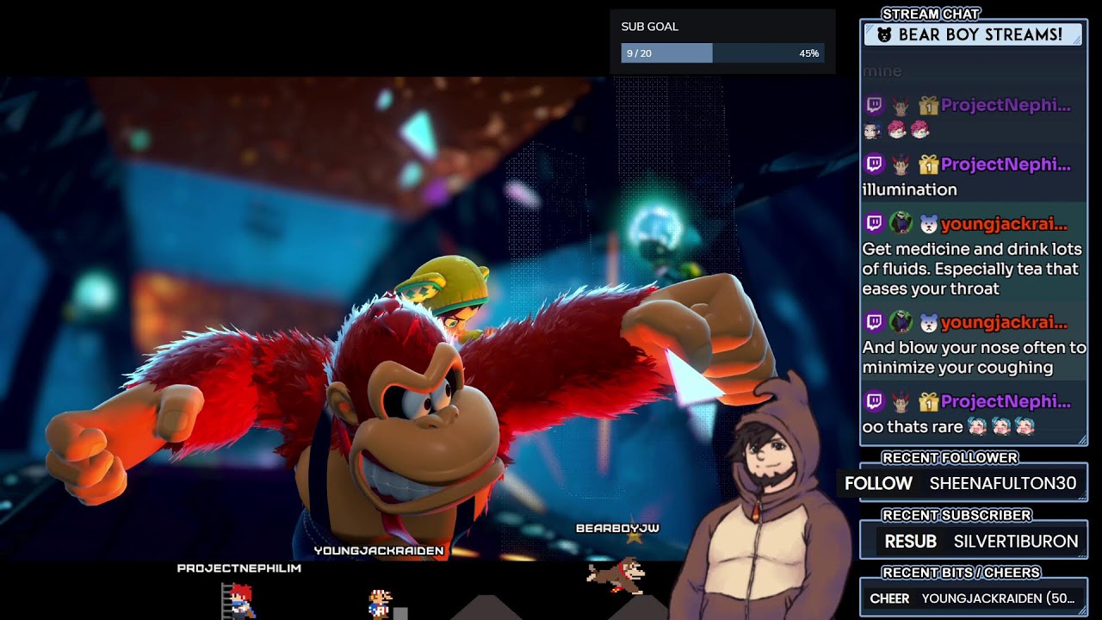Click the 'illumination' chat message text

coord(909,189)
